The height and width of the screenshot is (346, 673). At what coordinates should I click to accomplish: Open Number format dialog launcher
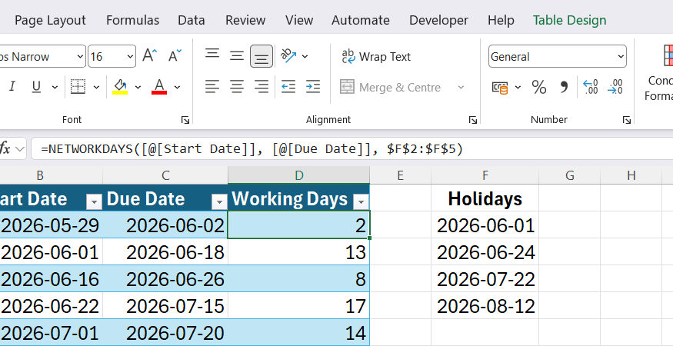click(627, 120)
